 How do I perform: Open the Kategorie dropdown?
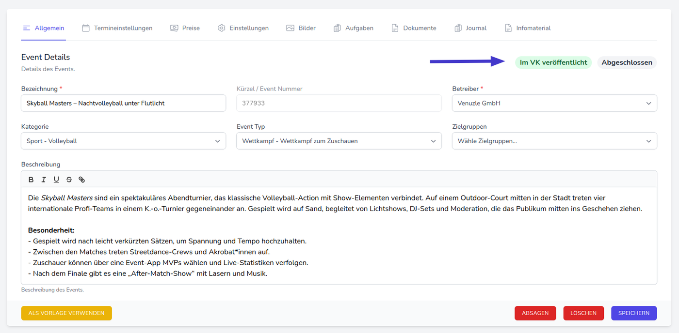tap(123, 141)
